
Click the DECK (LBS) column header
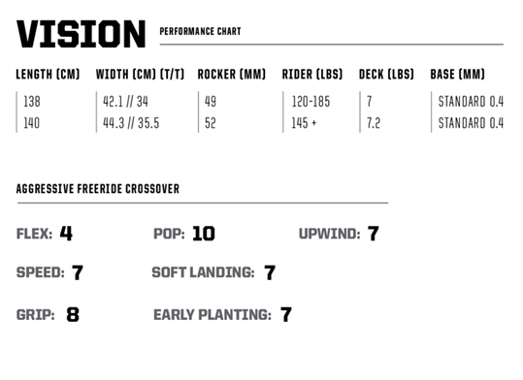[x=386, y=74]
